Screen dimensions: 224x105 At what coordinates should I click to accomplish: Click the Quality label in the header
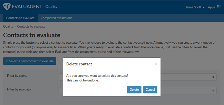pyautogui.click(x=51, y=7)
